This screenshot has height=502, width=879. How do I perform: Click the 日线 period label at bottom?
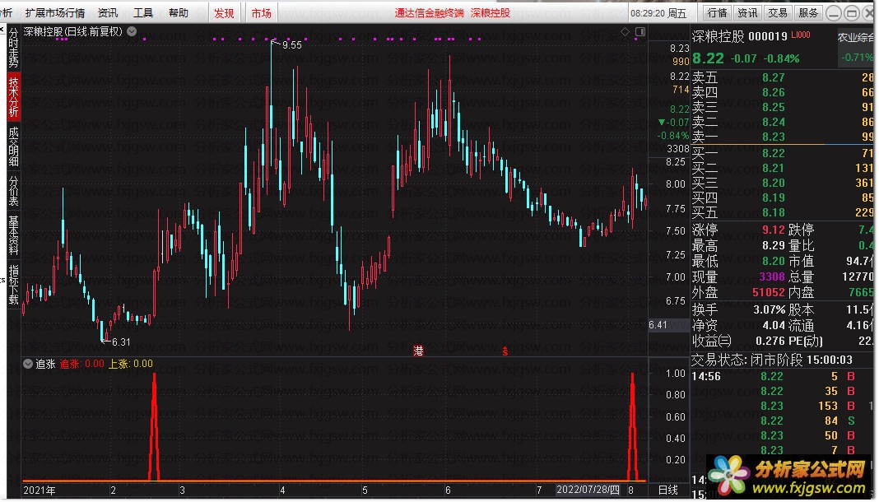click(x=667, y=490)
